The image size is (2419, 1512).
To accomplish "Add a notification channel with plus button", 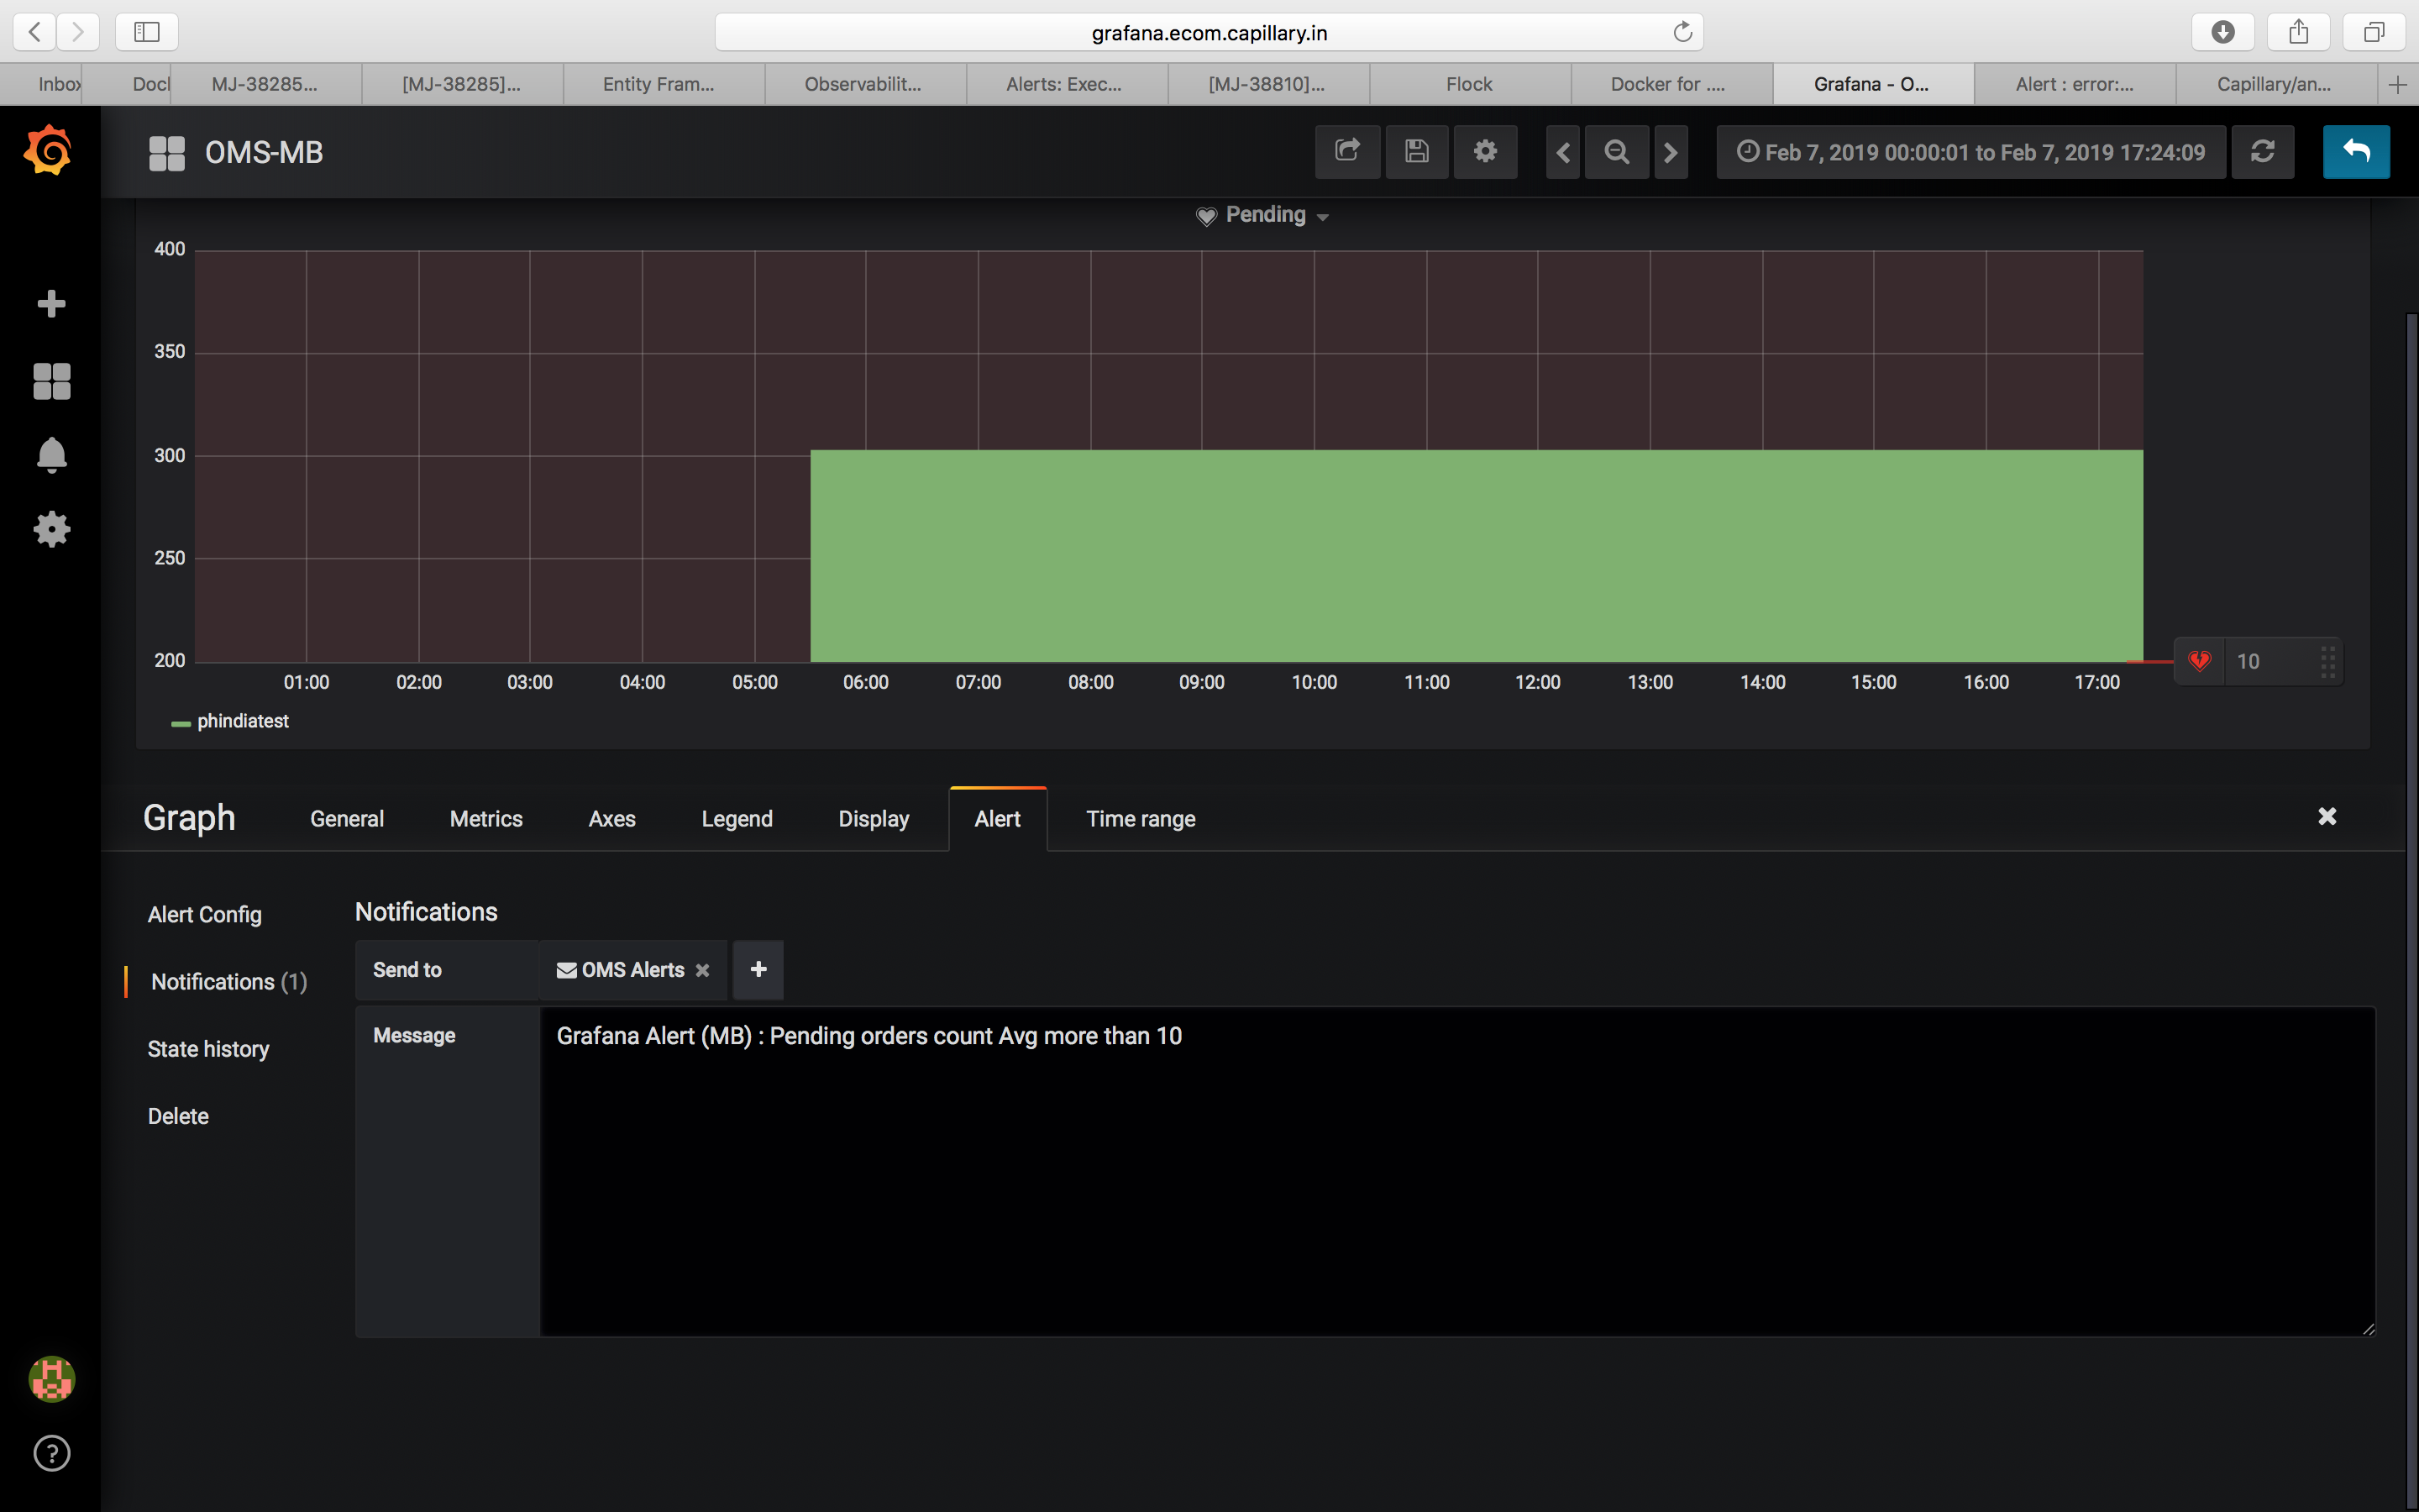I will tap(758, 970).
